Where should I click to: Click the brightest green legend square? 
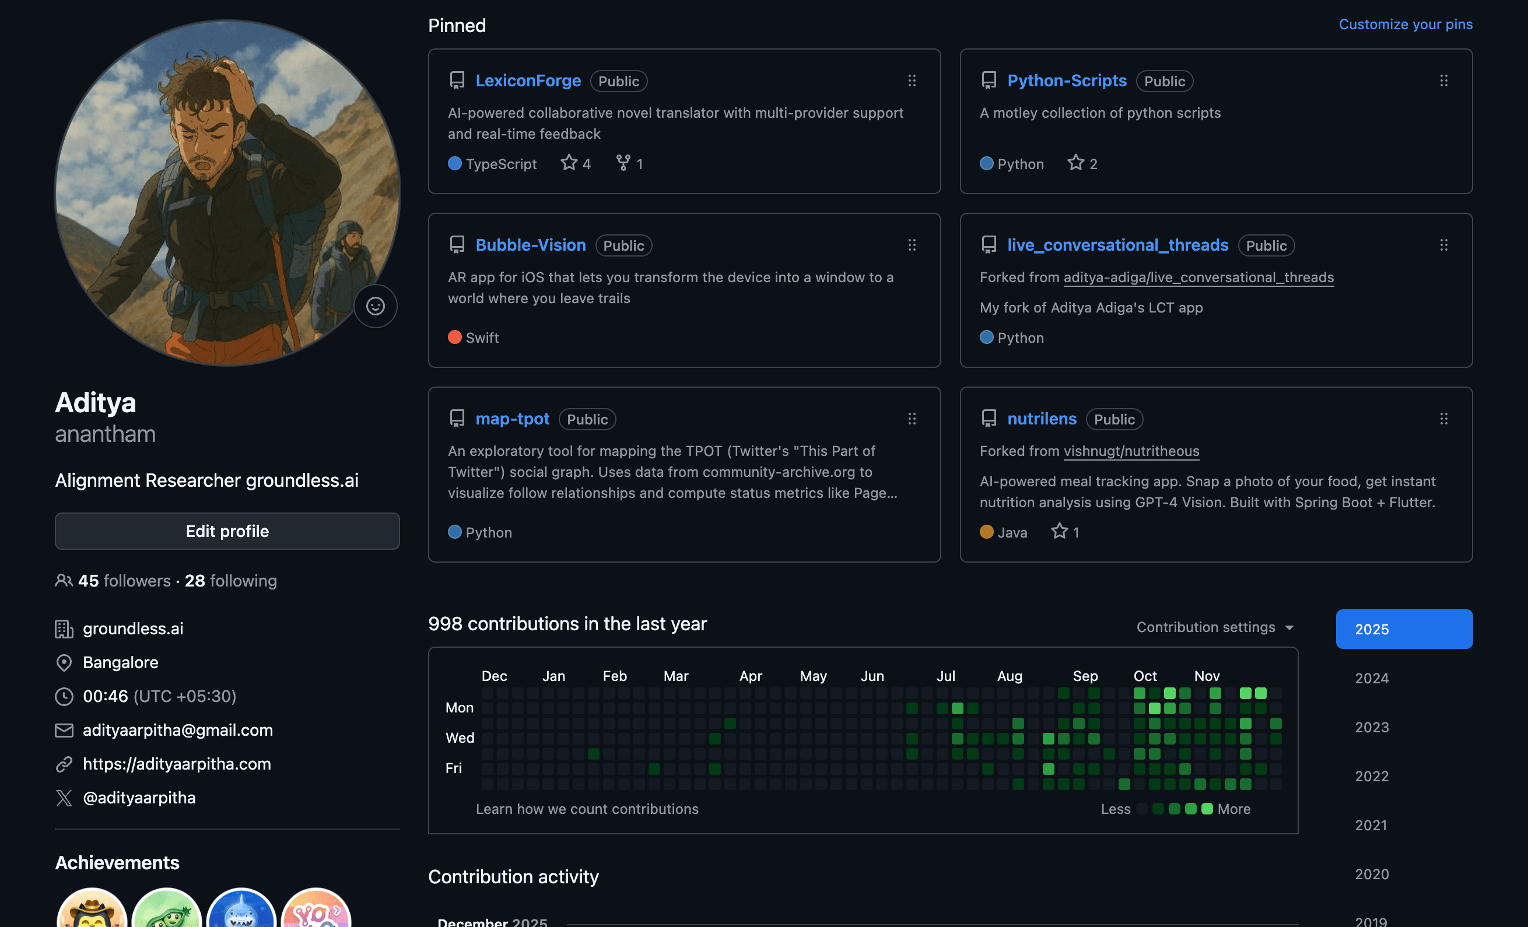[x=1206, y=809]
